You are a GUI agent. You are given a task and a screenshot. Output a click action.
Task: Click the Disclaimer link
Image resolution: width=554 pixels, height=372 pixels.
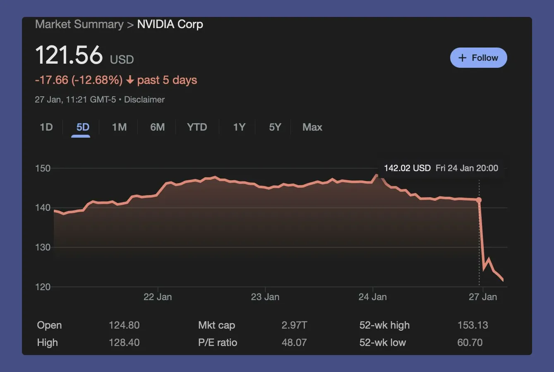pos(144,100)
